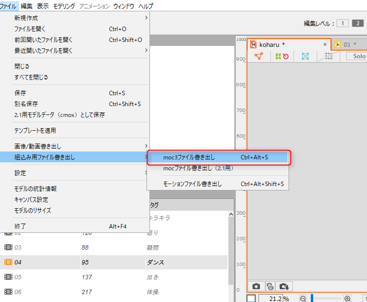Image resolution: width=367 pixels, height=302 pixels.
Task: Open the 表示 menu
Action: point(42,6)
